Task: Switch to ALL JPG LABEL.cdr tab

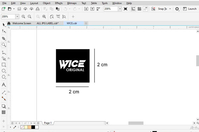Action: pyautogui.click(x=47, y=23)
